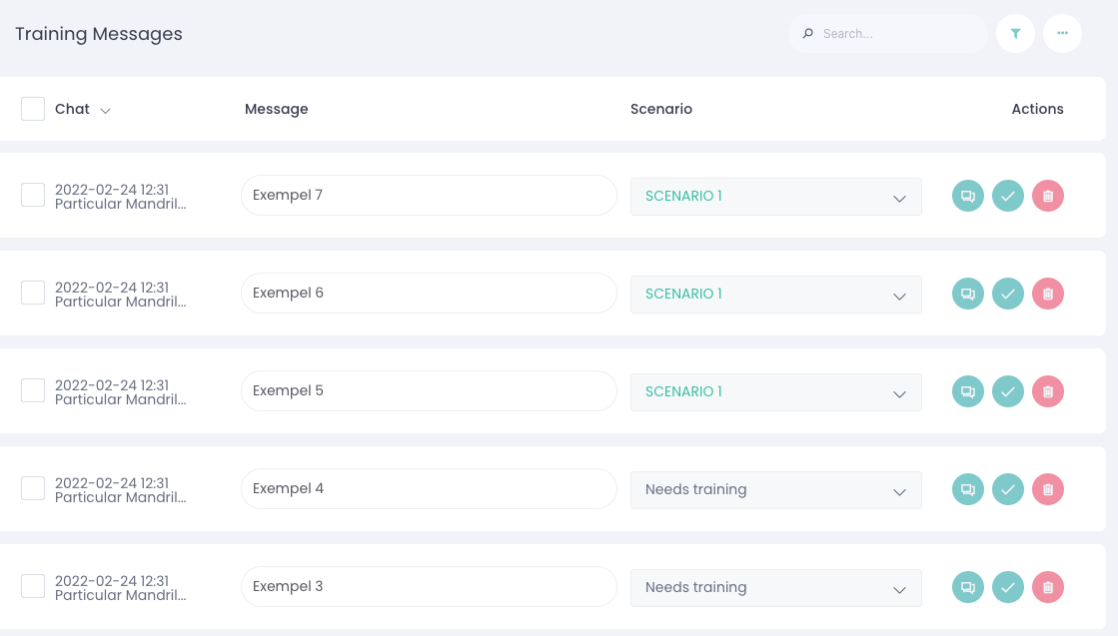Delete the Exempel 7 training message
1118x636 pixels.
[x=1047, y=196]
